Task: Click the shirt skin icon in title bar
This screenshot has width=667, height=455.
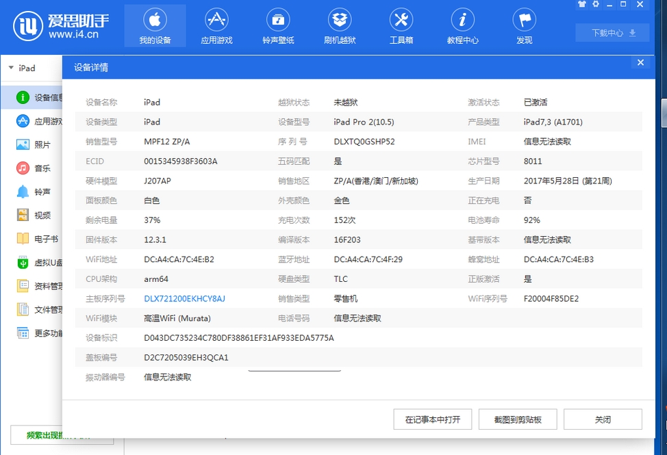Action: [582, 4]
